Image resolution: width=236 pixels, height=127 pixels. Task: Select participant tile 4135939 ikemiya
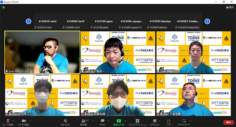[160, 21]
